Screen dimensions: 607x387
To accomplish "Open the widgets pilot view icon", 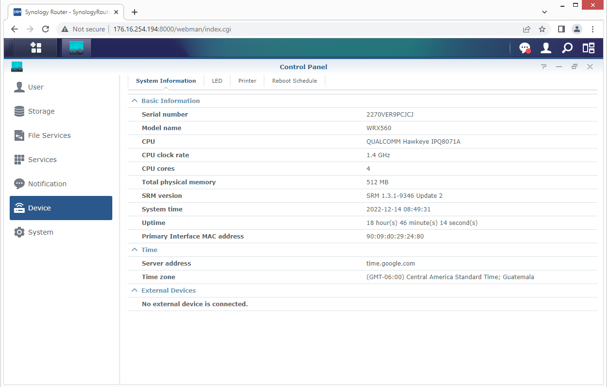I will pos(589,48).
